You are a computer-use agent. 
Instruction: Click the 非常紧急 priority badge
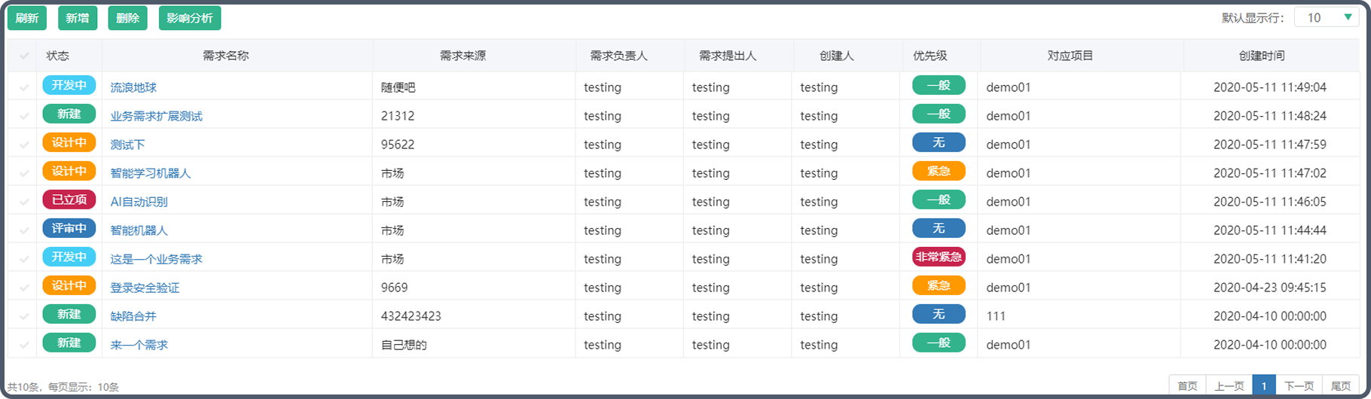pyautogui.click(x=939, y=257)
